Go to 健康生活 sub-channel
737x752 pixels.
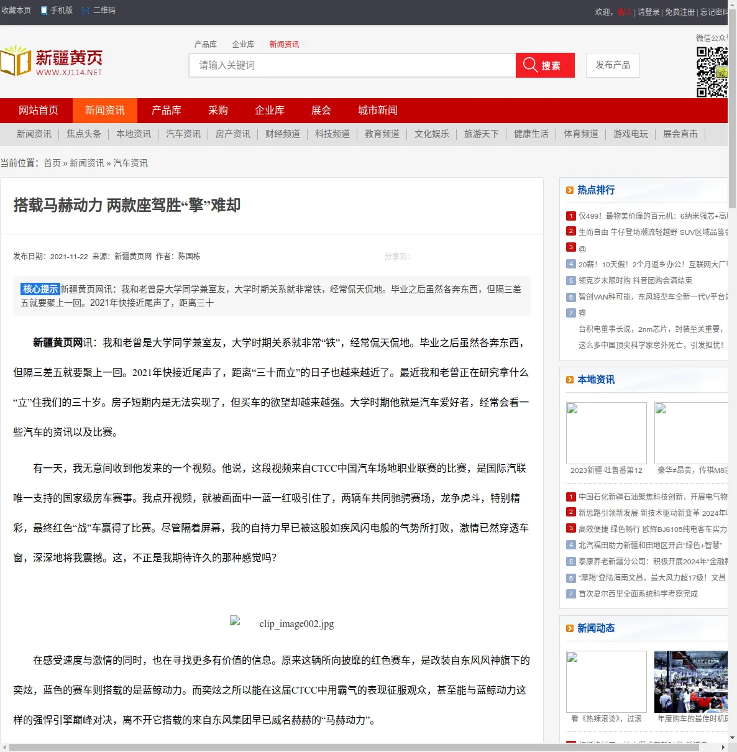point(531,134)
